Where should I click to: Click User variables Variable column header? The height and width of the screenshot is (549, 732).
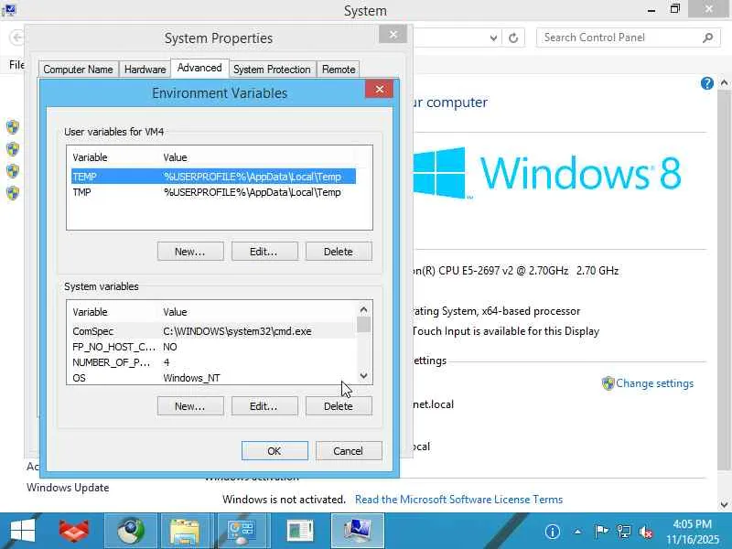pos(113,157)
